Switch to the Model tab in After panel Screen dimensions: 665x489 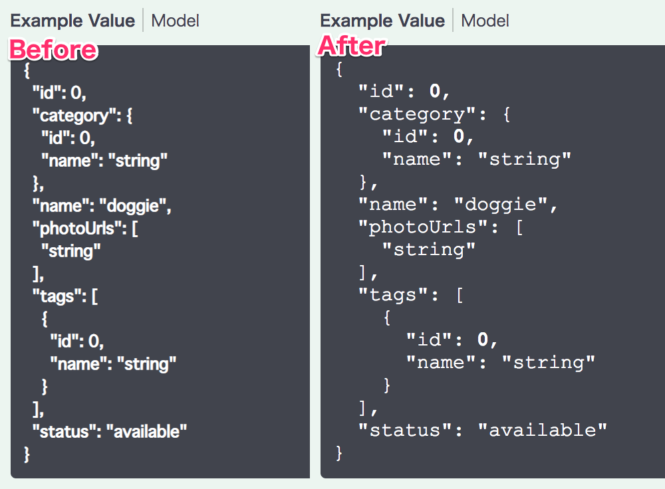[485, 21]
